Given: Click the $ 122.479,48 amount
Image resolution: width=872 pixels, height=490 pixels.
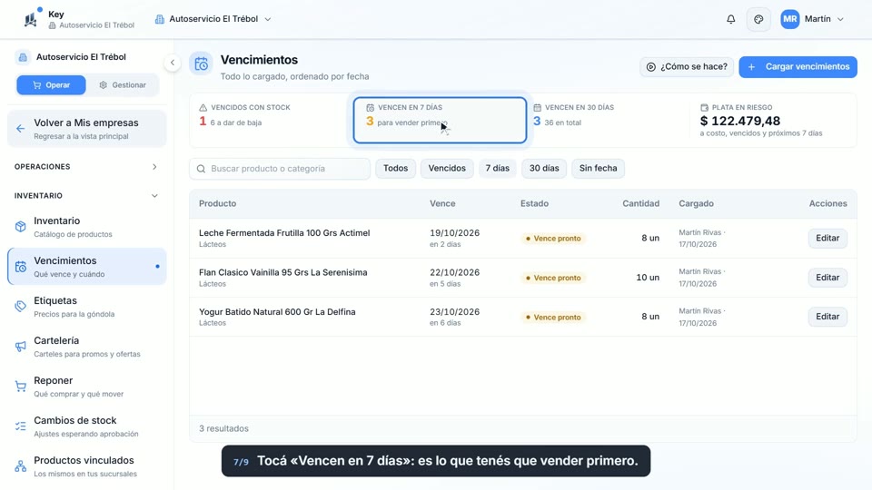Looking at the screenshot, I should (x=740, y=121).
